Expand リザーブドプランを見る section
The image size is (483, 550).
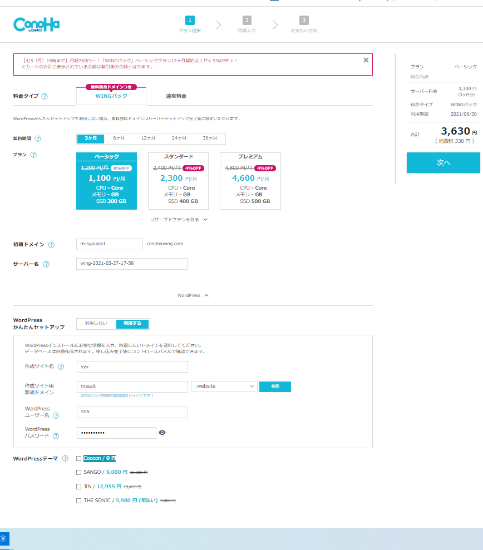179,220
